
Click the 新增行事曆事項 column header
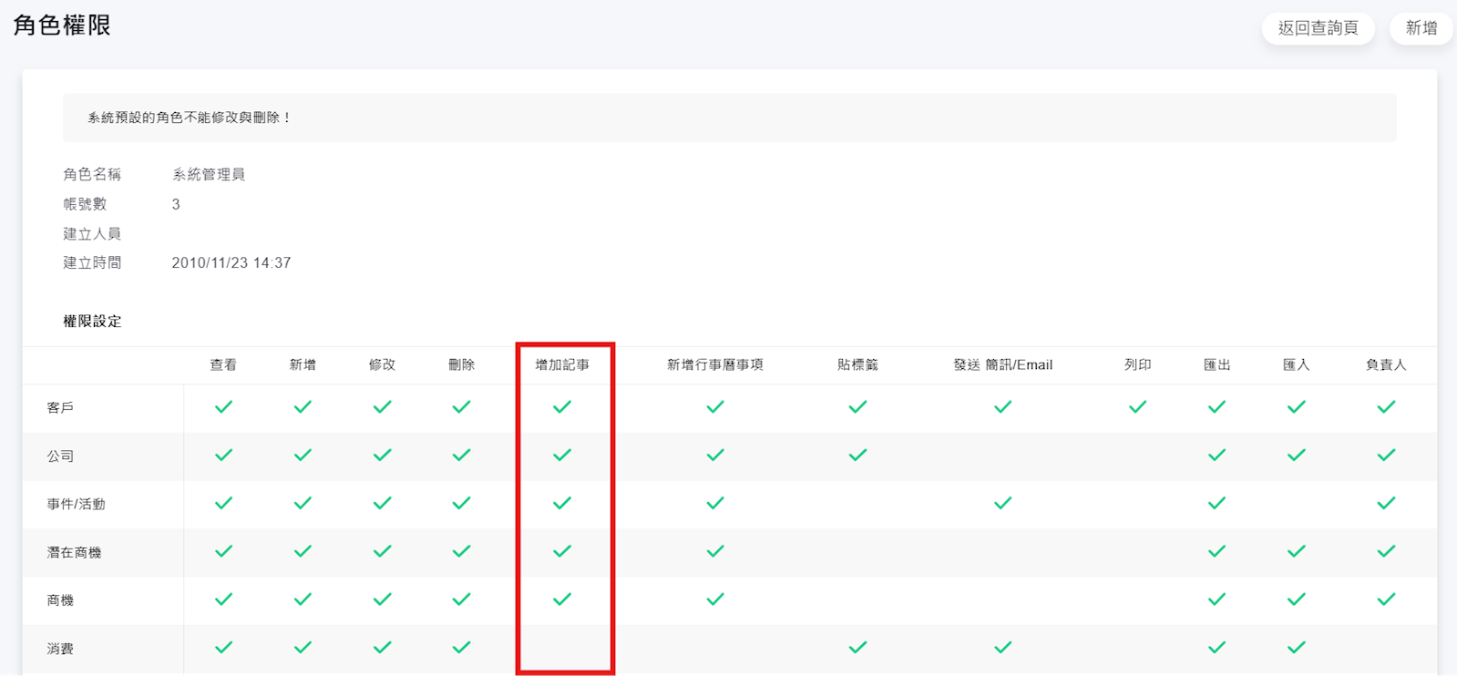click(x=715, y=365)
